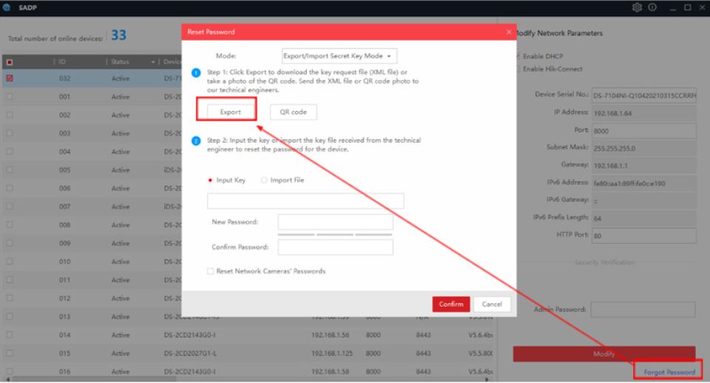Open the settings gear in title bar

[637, 7]
